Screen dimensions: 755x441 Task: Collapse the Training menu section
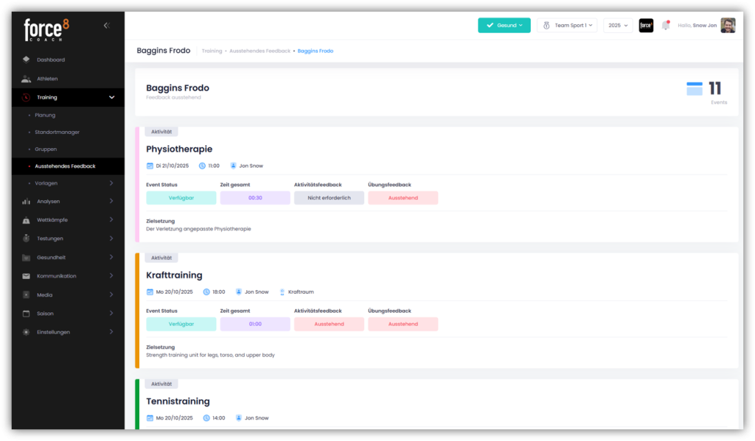111,97
